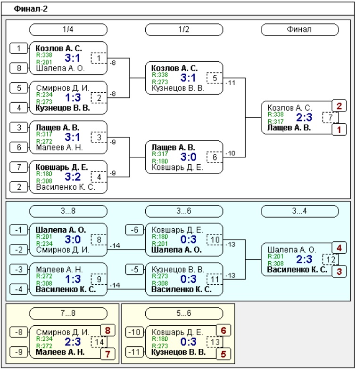Select dashed match number 5 box
This screenshot has width=356, height=369.
click(215, 78)
